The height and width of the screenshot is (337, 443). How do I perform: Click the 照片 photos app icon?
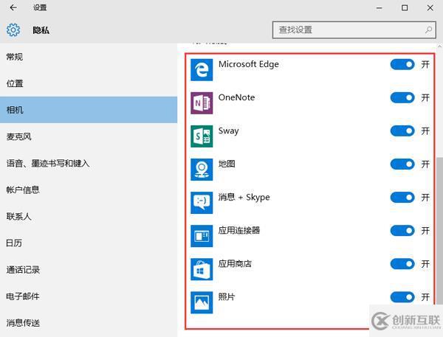coord(202,302)
